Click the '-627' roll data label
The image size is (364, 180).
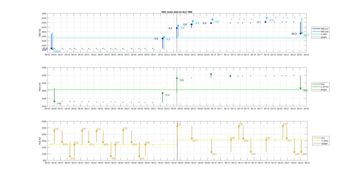(194, 141)
